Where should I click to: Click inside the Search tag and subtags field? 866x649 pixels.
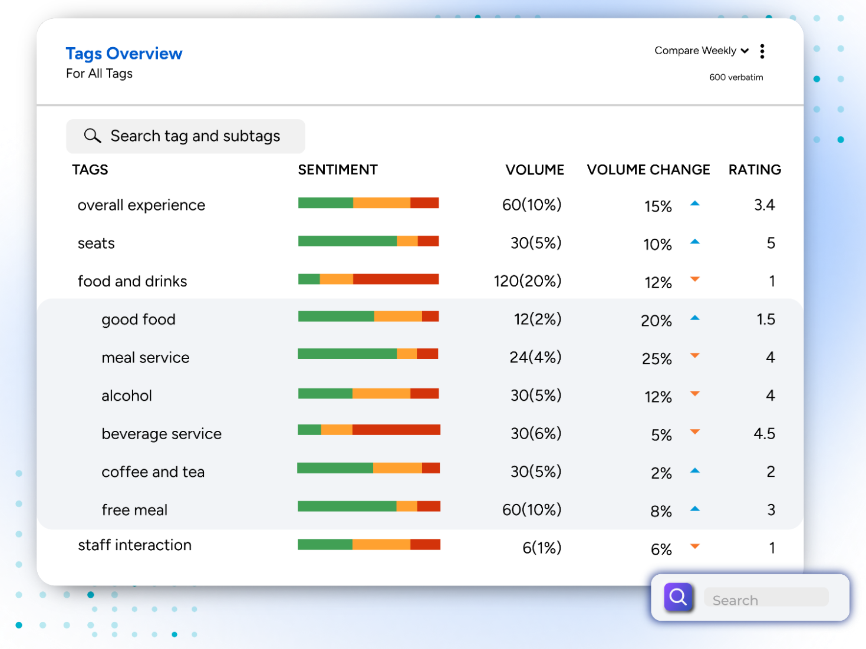pyautogui.click(x=195, y=136)
